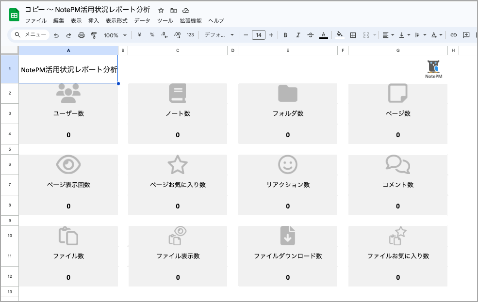The image size is (478, 302).
Task: Decrease font size with minus button
Action: pos(246,35)
